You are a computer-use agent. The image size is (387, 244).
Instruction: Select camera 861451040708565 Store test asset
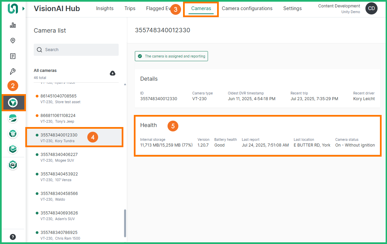pyautogui.click(x=58, y=98)
